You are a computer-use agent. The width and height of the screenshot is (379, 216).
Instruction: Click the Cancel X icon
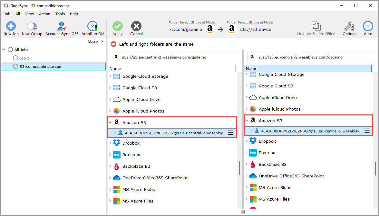coord(136,26)
